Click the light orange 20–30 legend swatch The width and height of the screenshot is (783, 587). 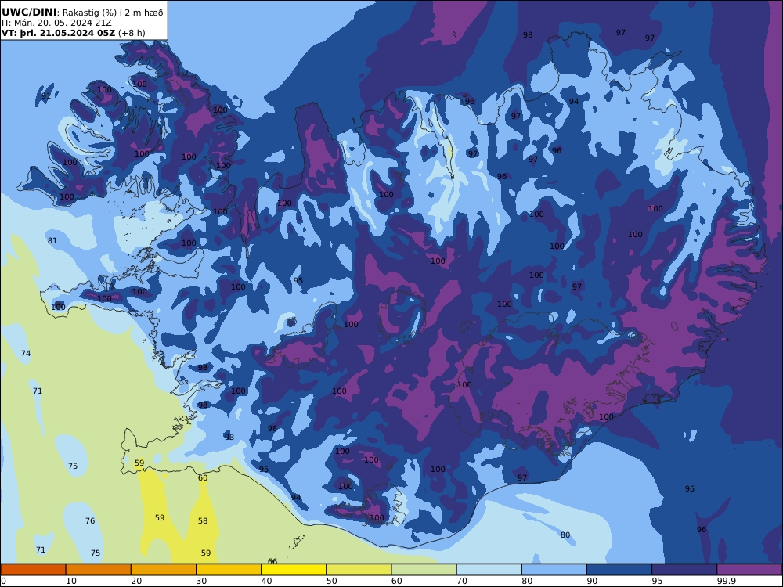(164, 570)
